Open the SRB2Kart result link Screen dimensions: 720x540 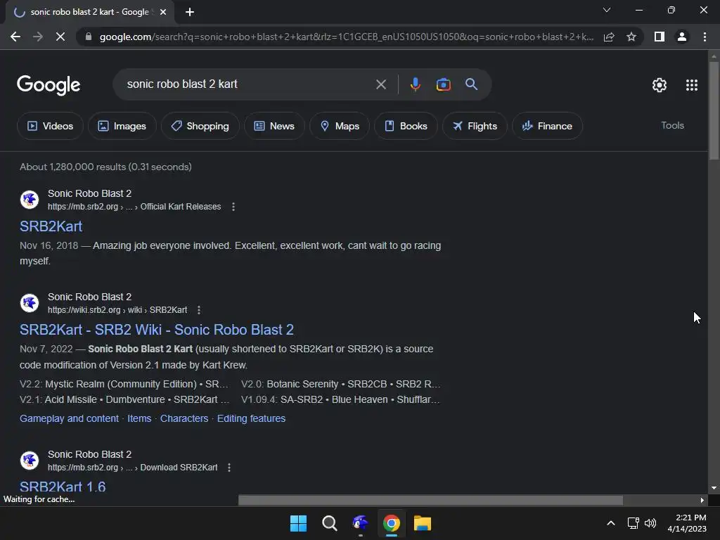[51, 226]
